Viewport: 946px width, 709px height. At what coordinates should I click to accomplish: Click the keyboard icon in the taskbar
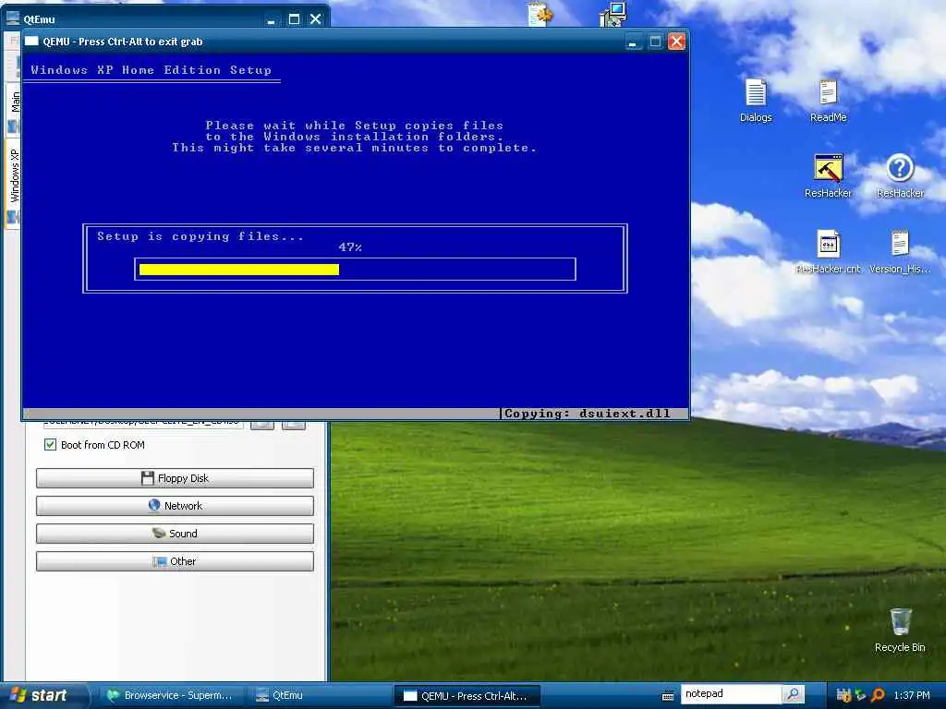(667, 696)
